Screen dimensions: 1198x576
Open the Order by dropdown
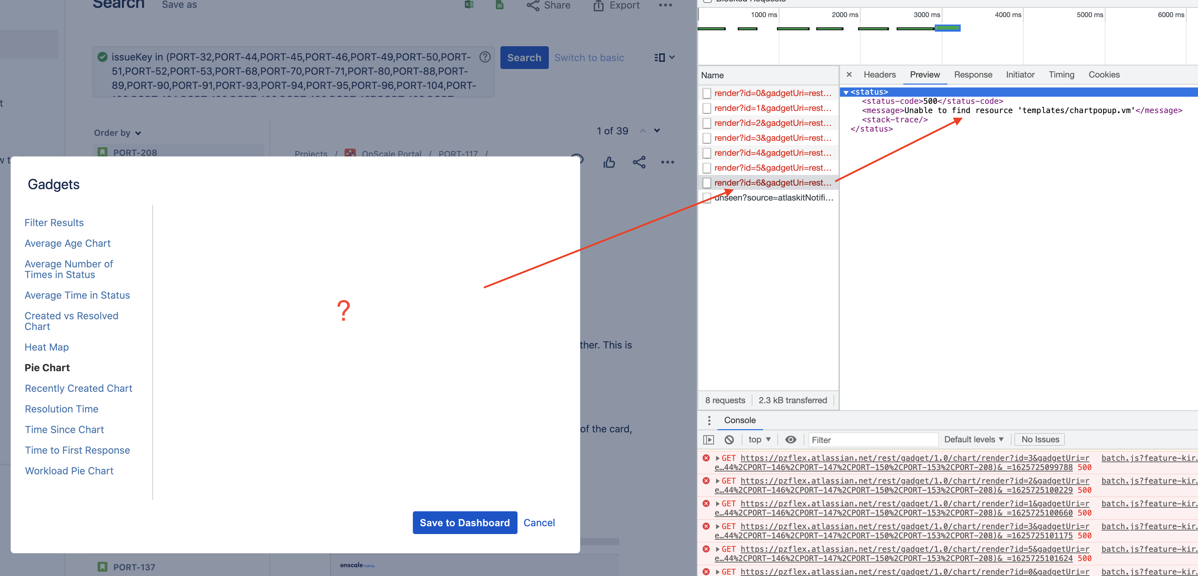point(118,133)
